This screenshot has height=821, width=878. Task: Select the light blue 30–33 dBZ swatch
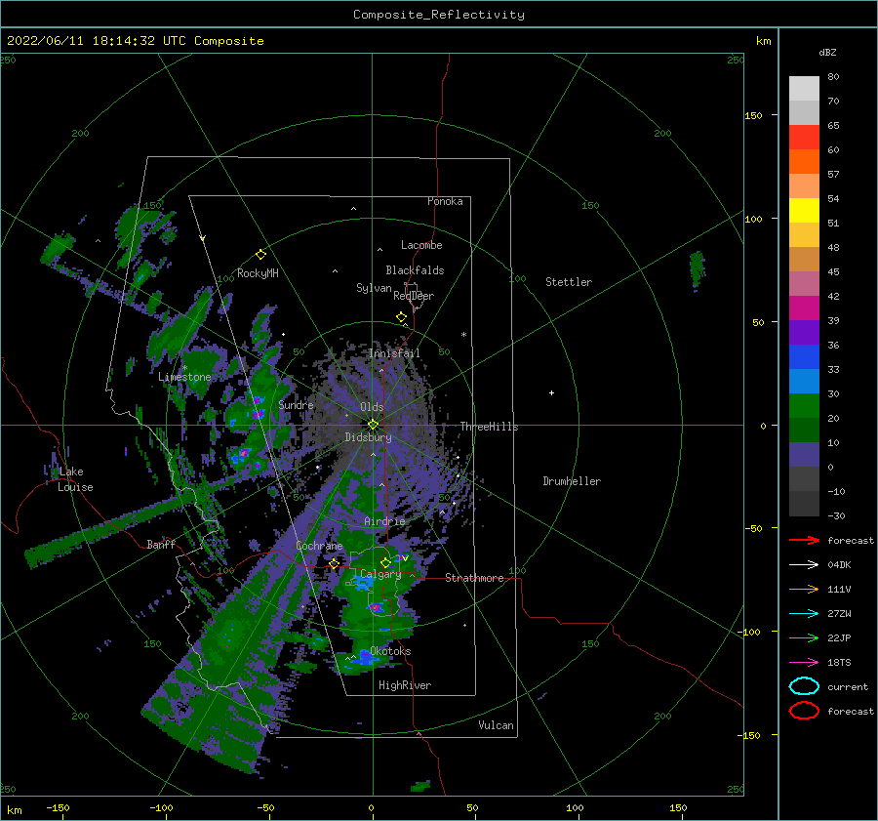pyautogui.click(x=804, y=382)
